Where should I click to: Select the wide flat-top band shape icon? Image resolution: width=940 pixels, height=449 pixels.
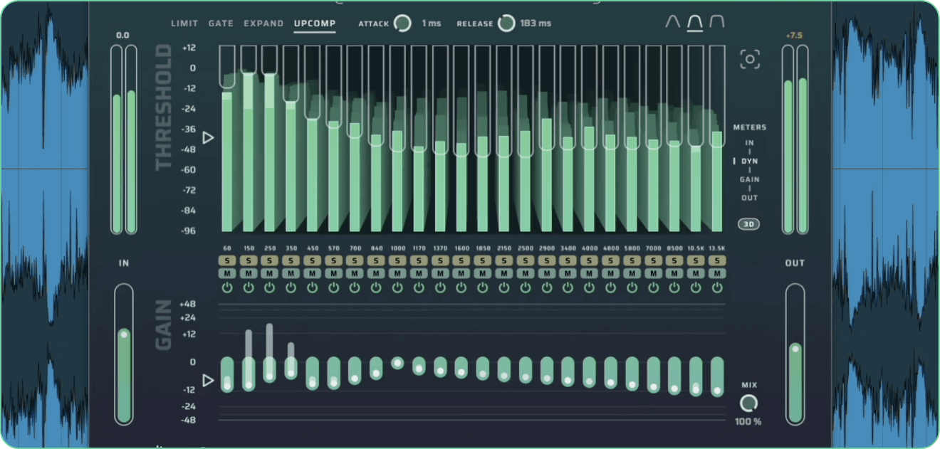[x=716, y=23]
